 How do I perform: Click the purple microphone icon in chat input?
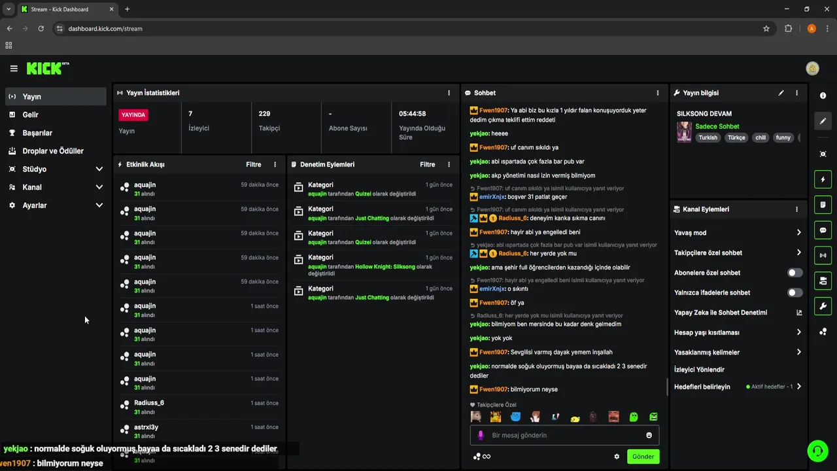tap(481, 435)
